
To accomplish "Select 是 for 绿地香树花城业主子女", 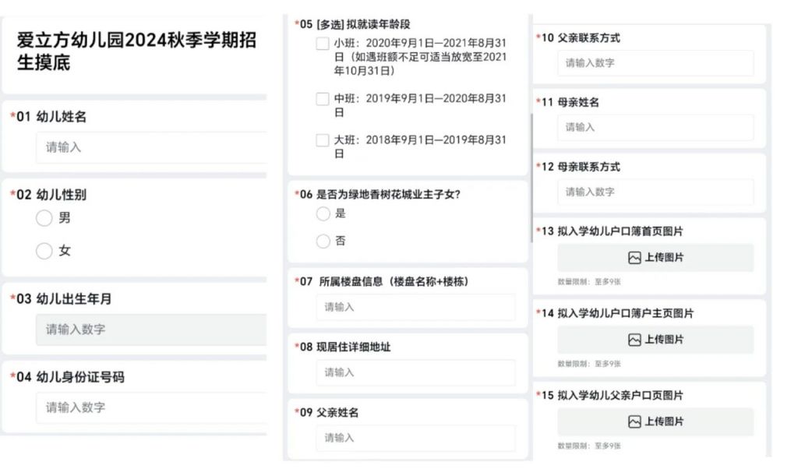I will tap(323, 213).
